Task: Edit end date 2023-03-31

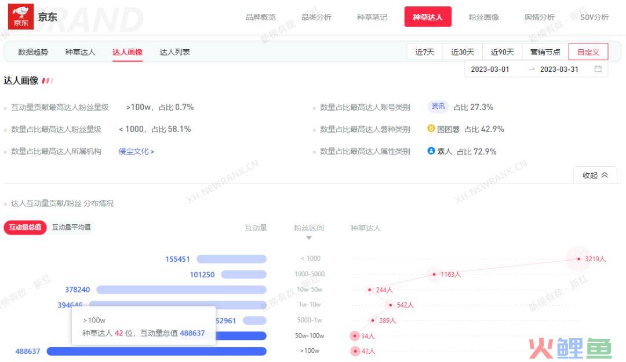Action: (559, 69)
